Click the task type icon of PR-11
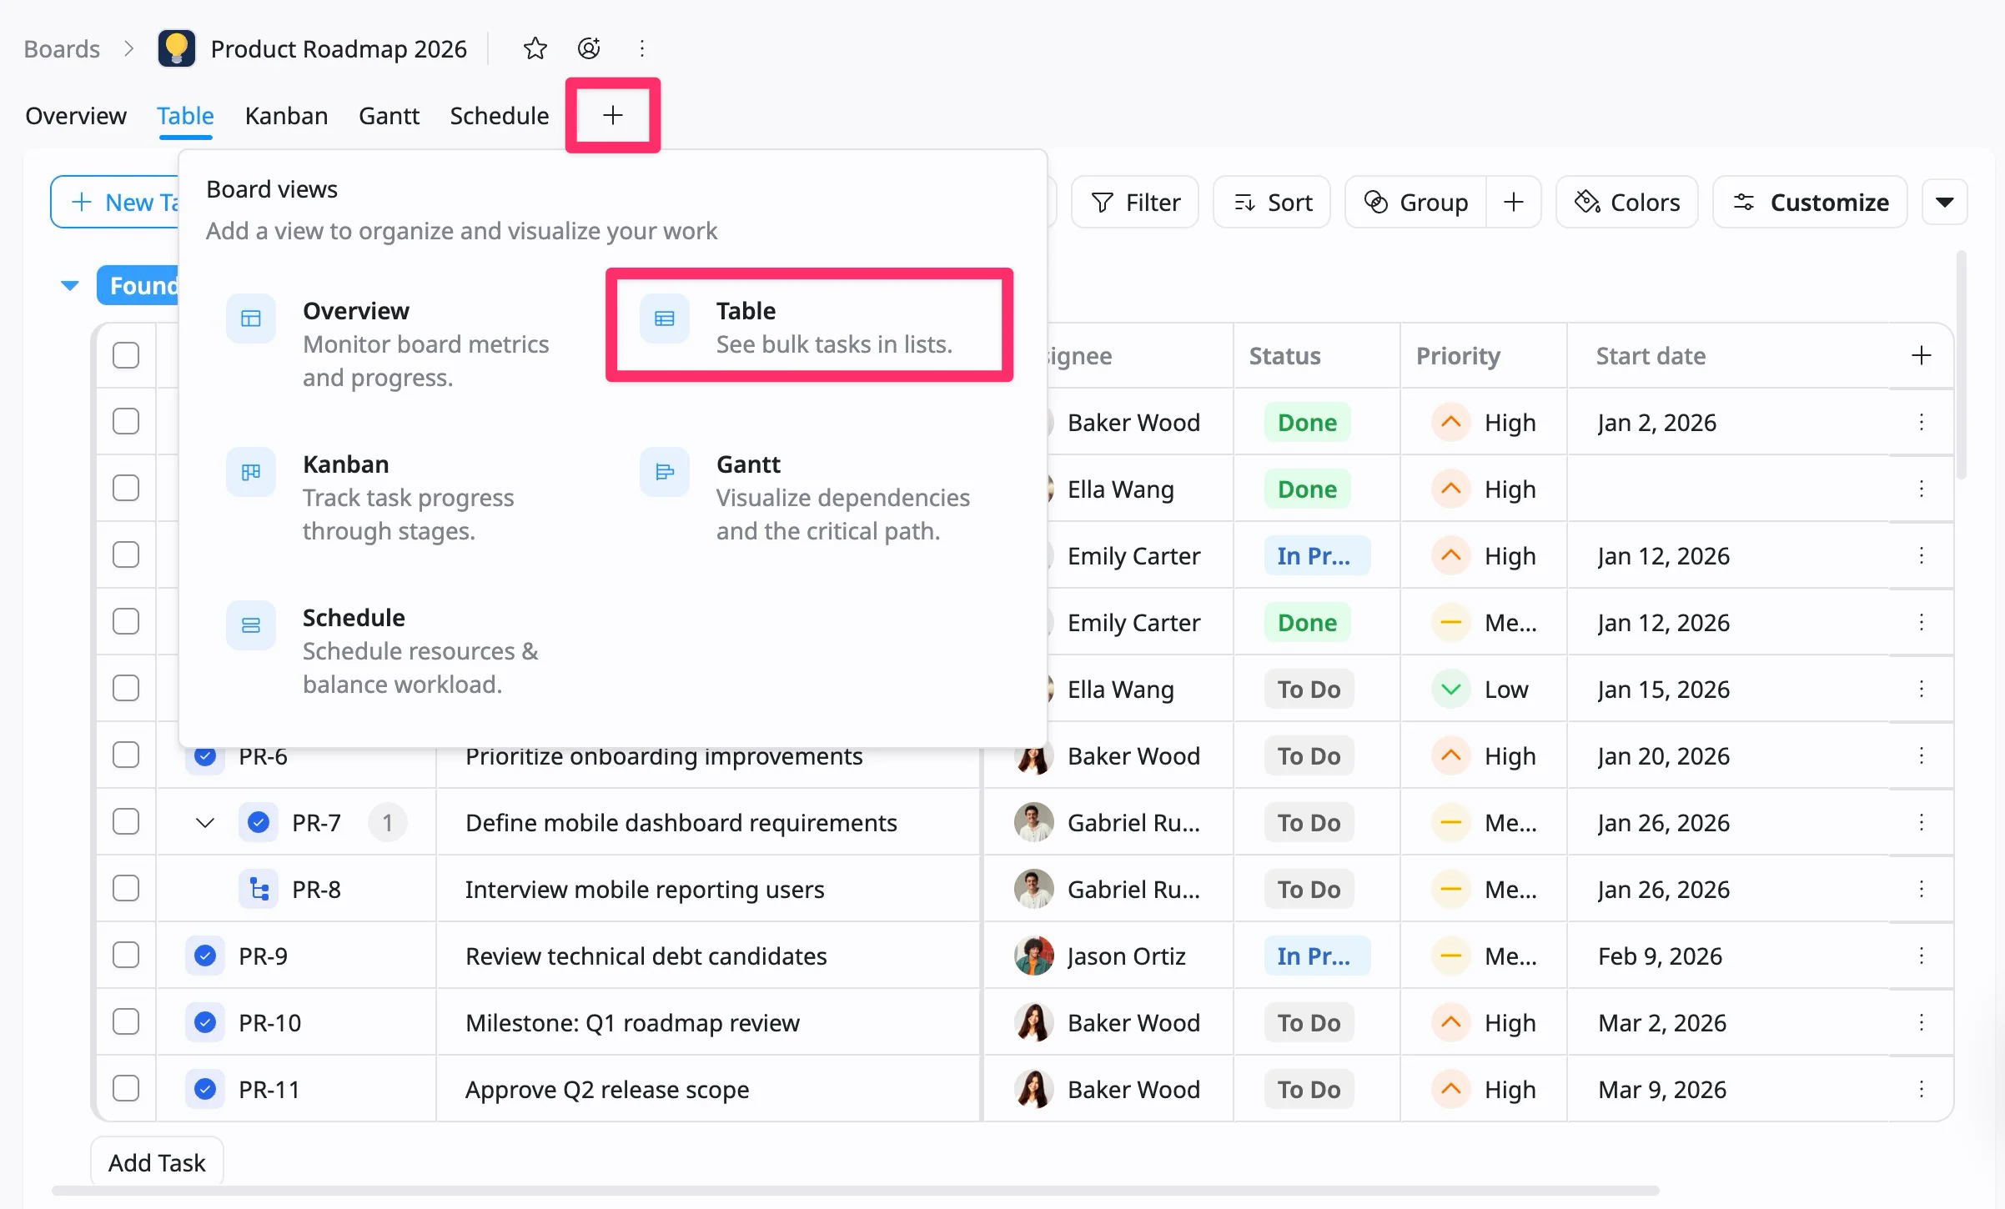Image resolution: width=2005 pixels, height=1209 pixels. 205,1089
